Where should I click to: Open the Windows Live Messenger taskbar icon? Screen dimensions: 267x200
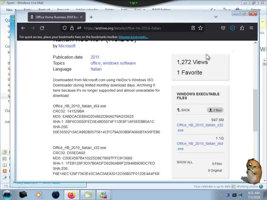(x=103, y=195)
